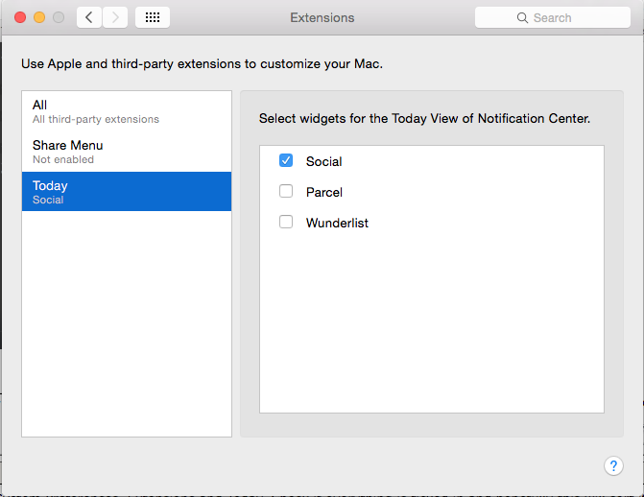644x497 pixels.
Task: Click empty space in the widgets list
Action: pos(432,326)
